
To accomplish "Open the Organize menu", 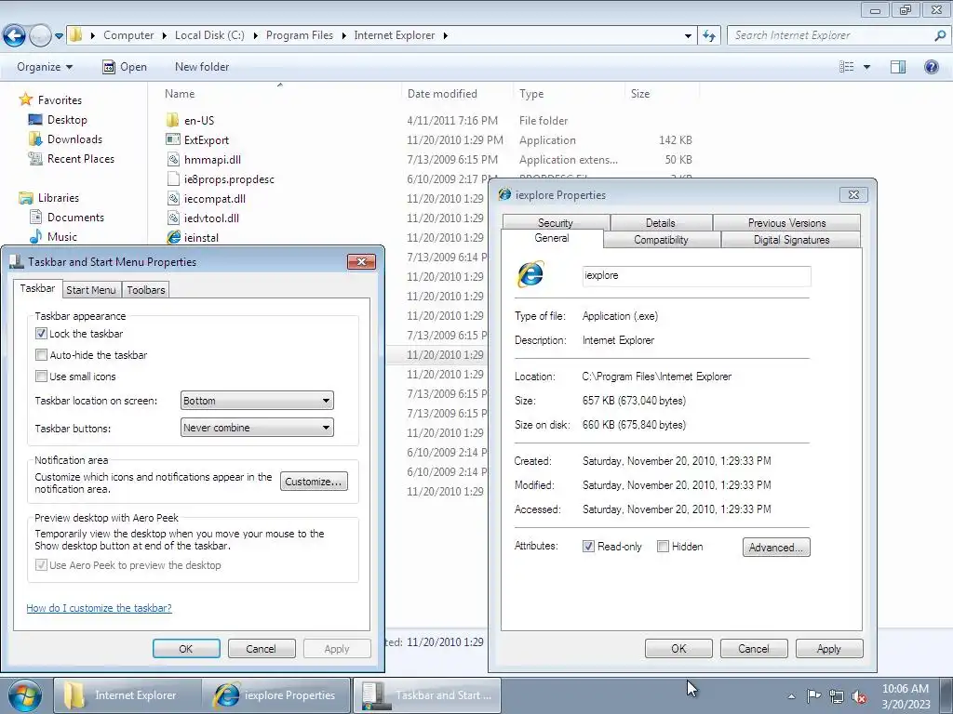I will point(45,67).
